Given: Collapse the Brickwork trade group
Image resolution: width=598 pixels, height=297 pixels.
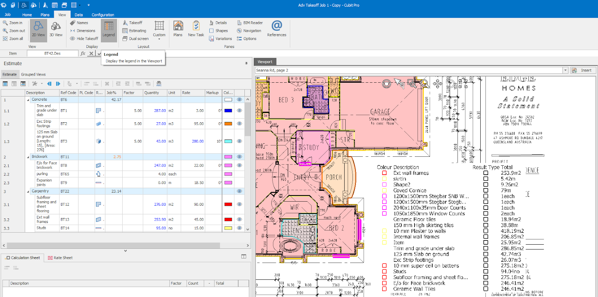Looking at the screenshot, I should click(x=28, y=157).
